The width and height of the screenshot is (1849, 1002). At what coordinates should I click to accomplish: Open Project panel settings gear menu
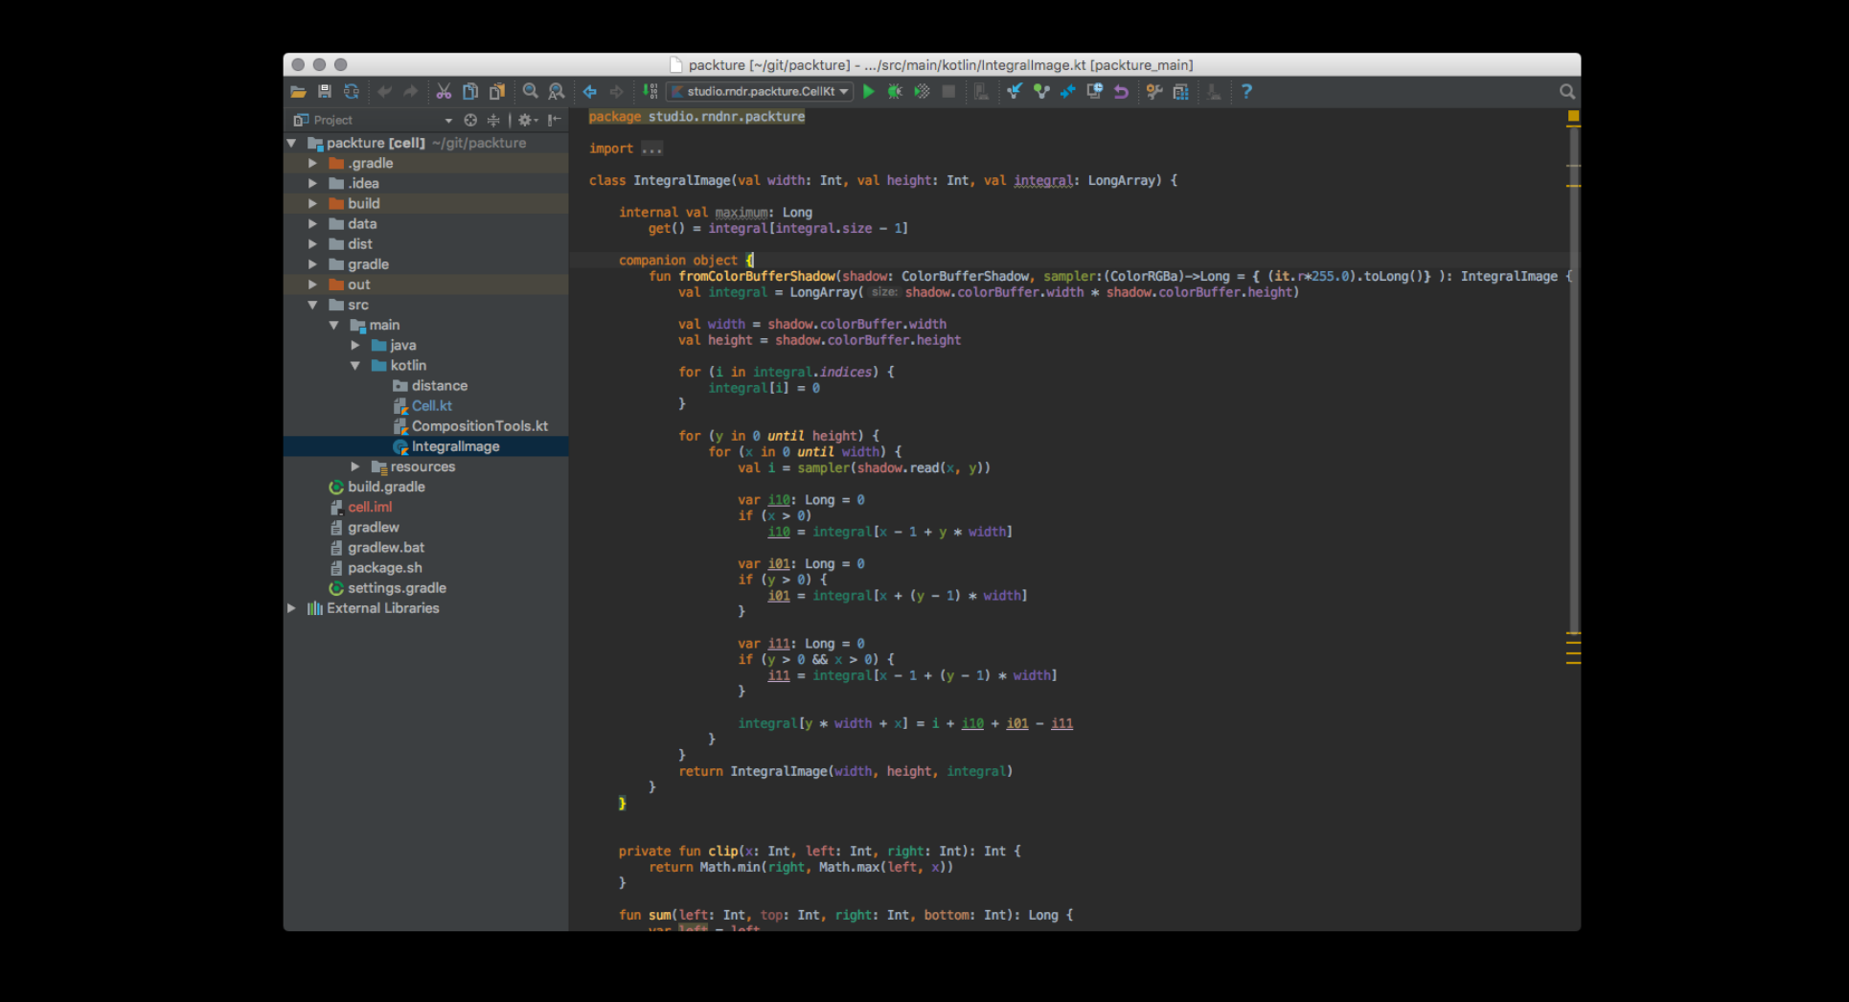(x=525, y=120)
